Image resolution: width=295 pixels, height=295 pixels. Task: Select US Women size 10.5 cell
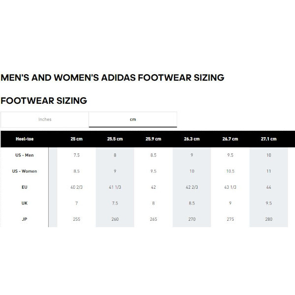230,171
